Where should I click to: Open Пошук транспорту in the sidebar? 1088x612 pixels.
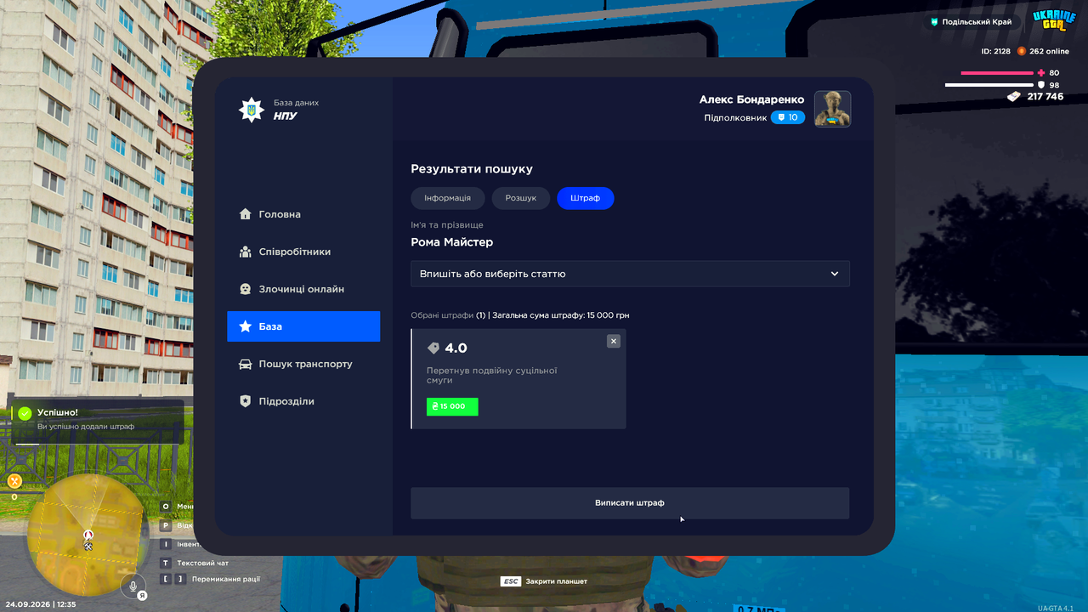[303, 364]
